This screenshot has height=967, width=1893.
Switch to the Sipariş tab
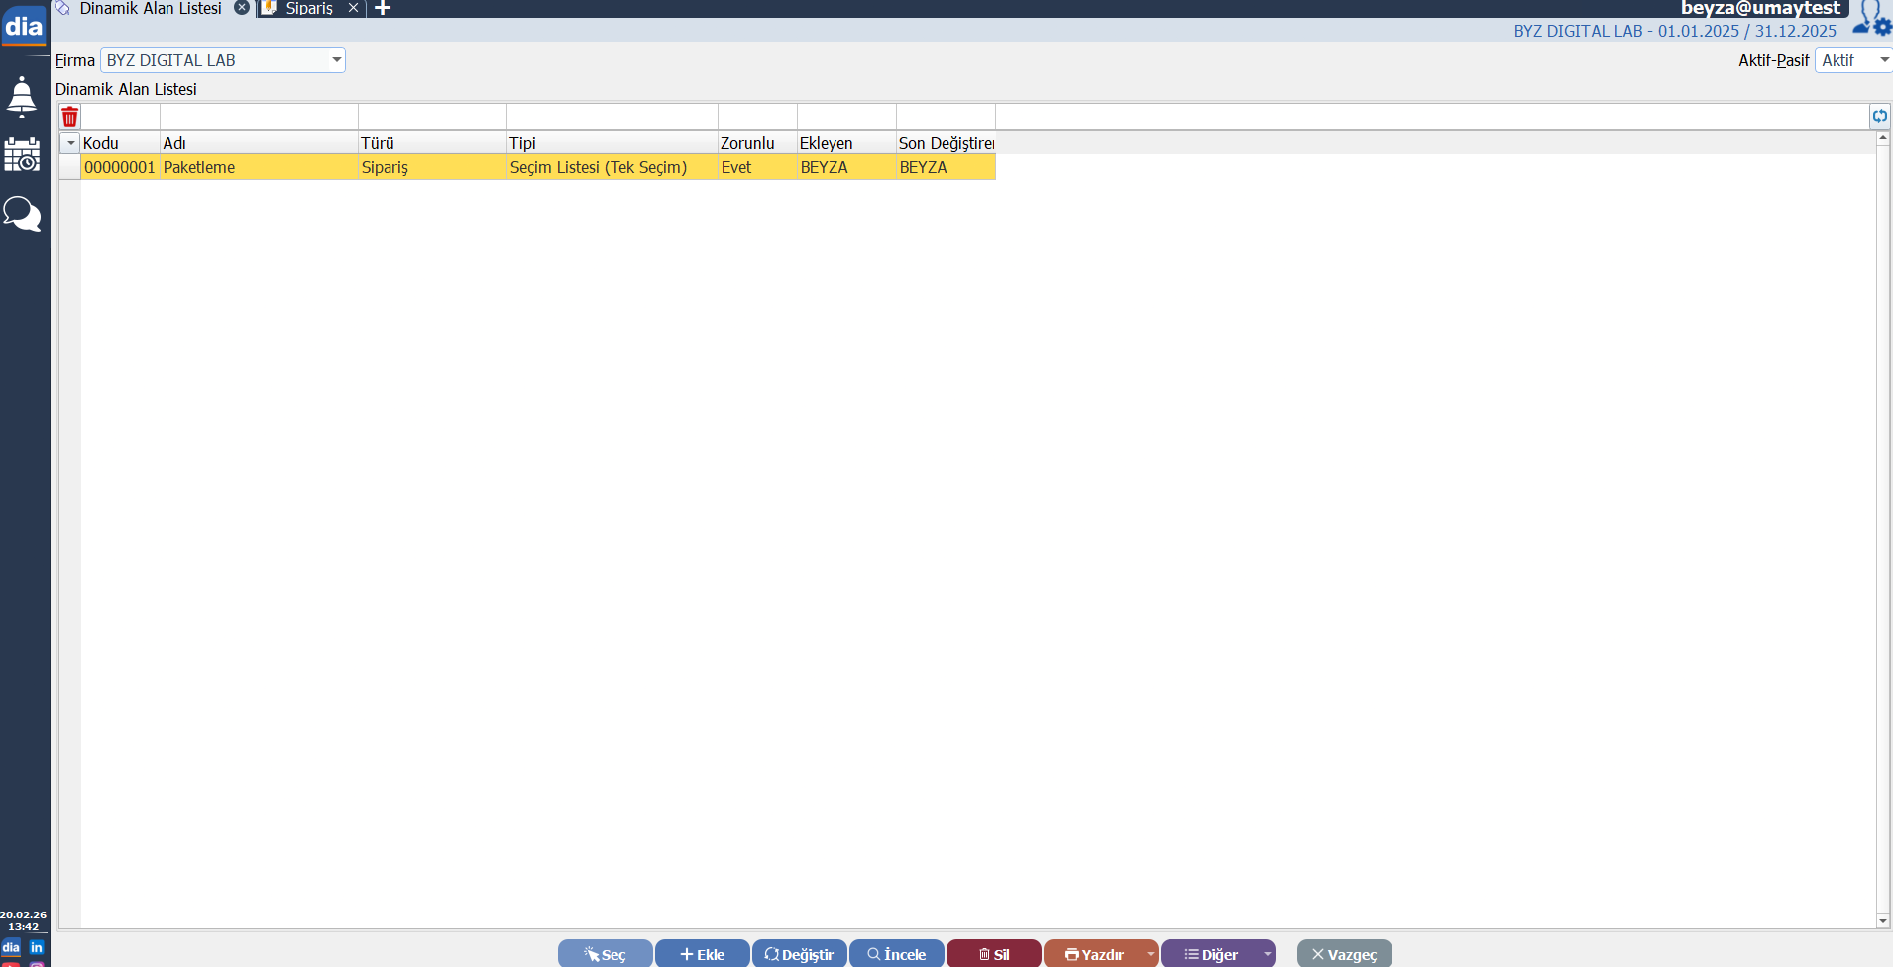tap(309, 9)
